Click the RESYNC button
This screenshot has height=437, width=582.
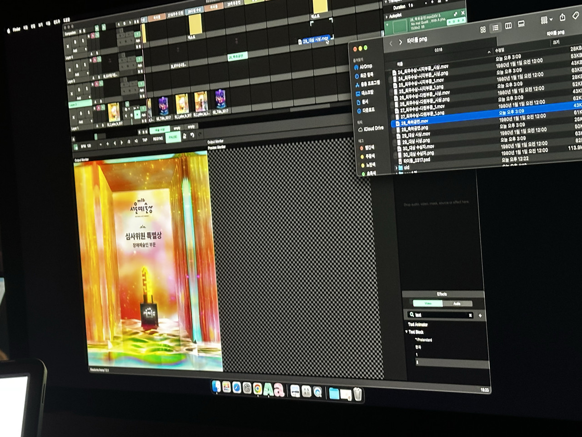click(x=158, y=139)
